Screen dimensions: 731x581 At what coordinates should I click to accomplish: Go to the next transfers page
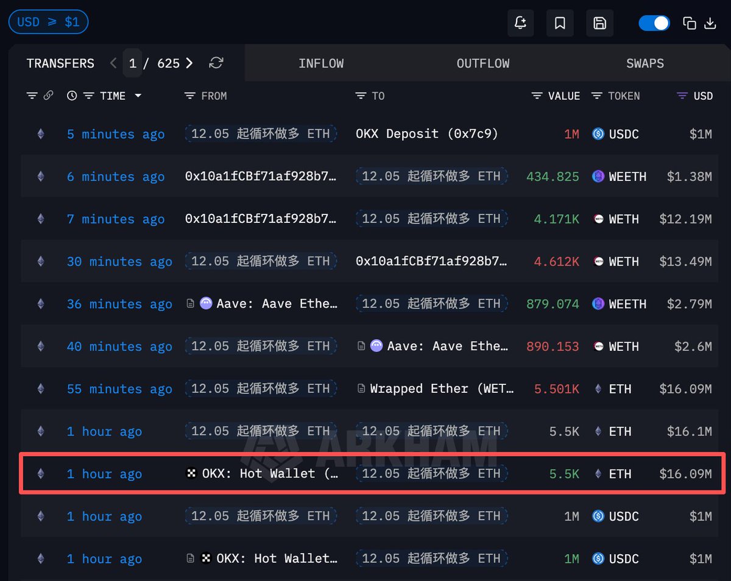(189, 63)
